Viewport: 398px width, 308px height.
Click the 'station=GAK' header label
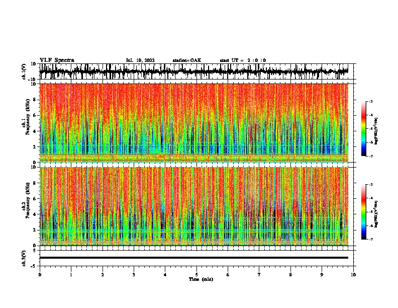(x=187, y=60)
